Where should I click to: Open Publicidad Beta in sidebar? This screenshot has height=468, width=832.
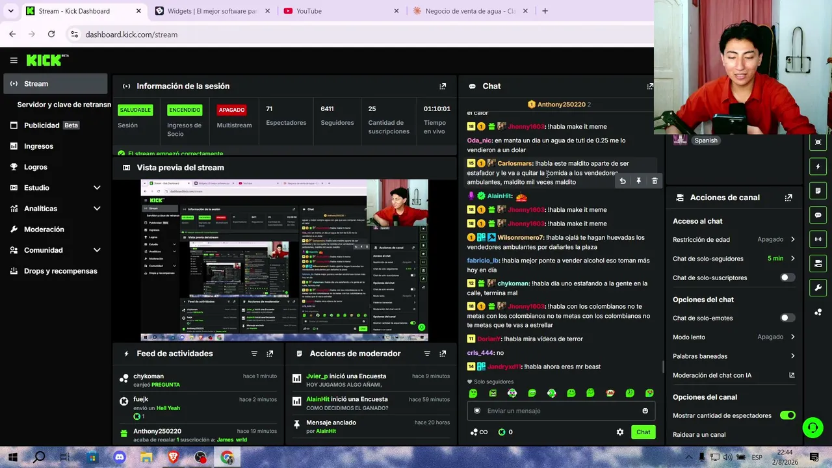(55, 125)
